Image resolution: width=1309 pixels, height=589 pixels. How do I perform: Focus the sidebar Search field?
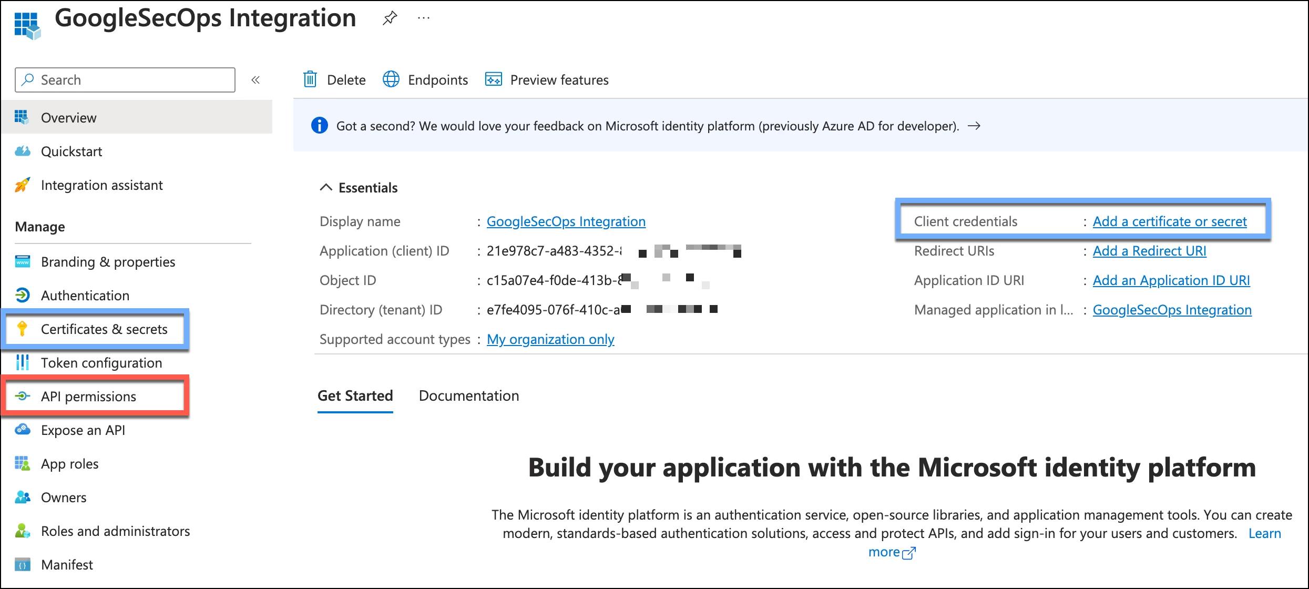[125, 80]
